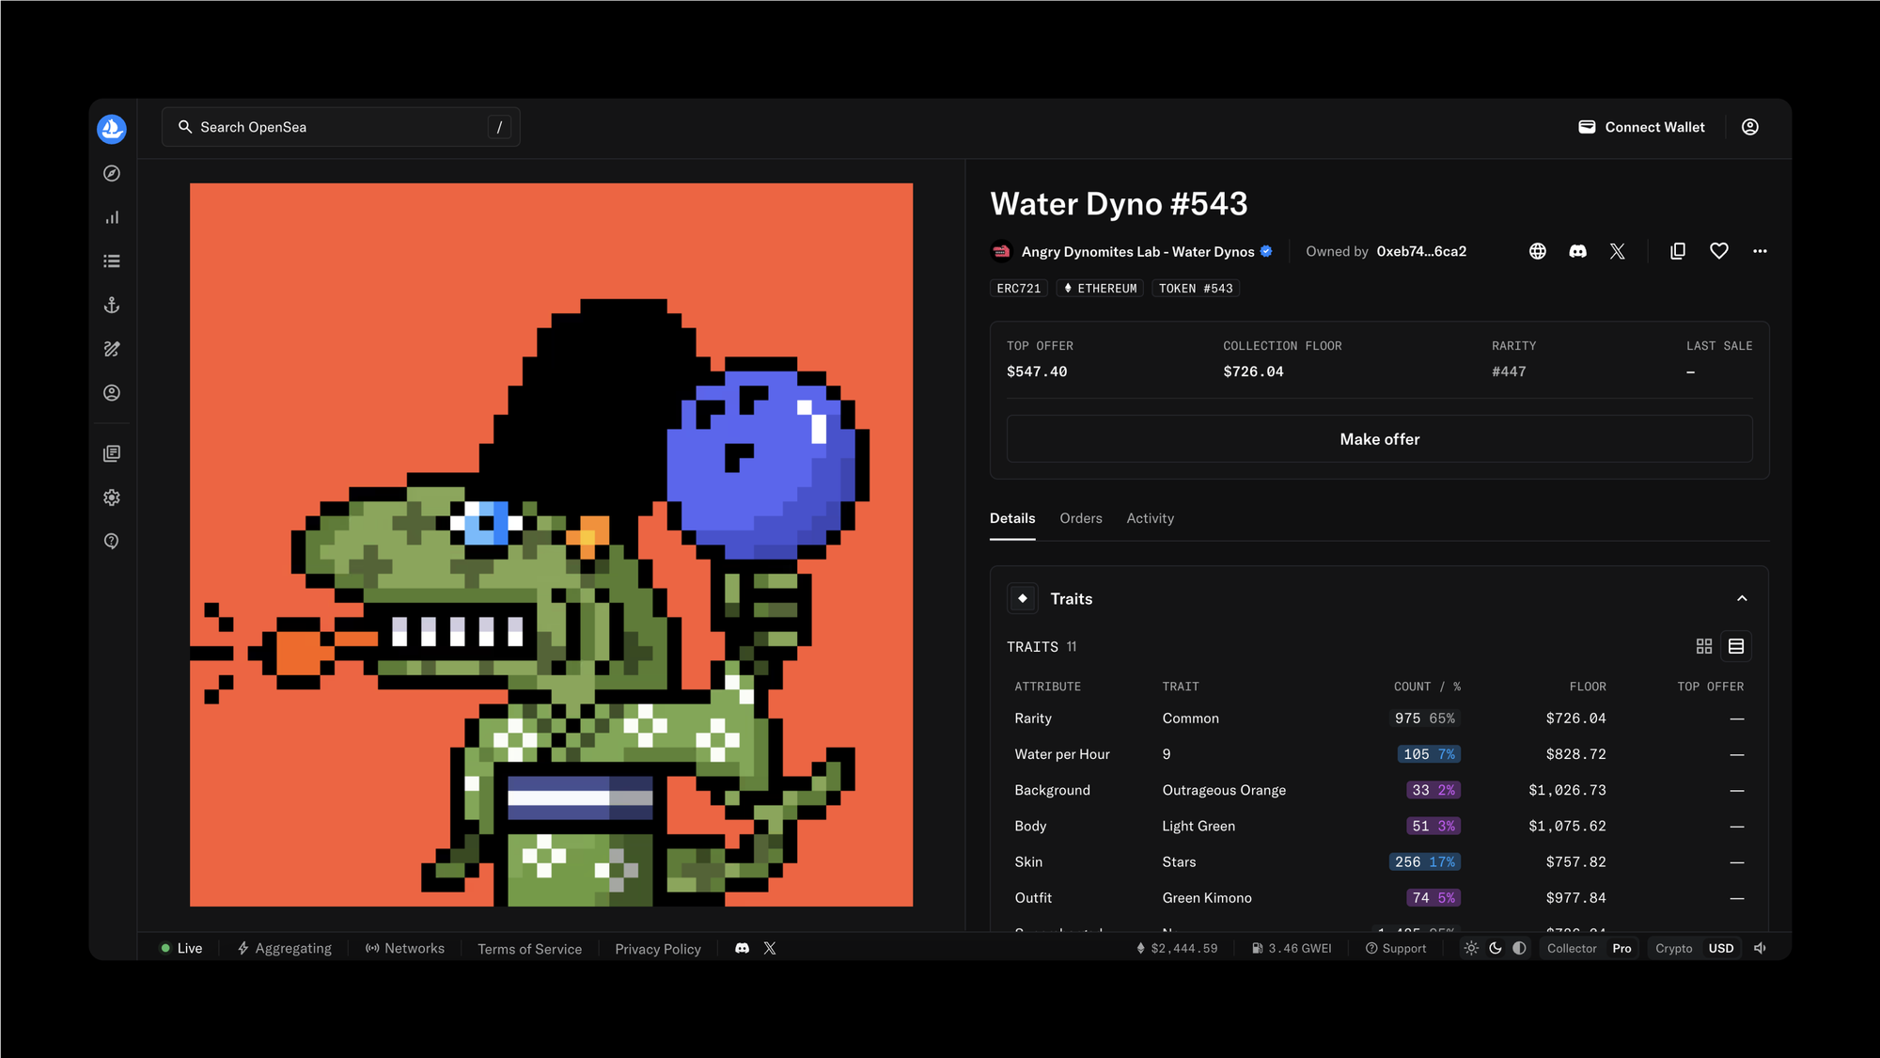Click the heart favorite icon
This screenshot has height=1058, width=1880.
[1718, 251]
